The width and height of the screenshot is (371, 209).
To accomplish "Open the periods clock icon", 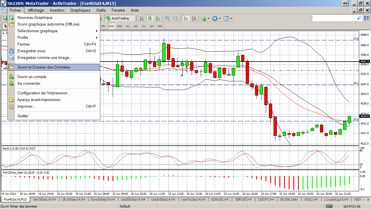I will tap(215, 18).
